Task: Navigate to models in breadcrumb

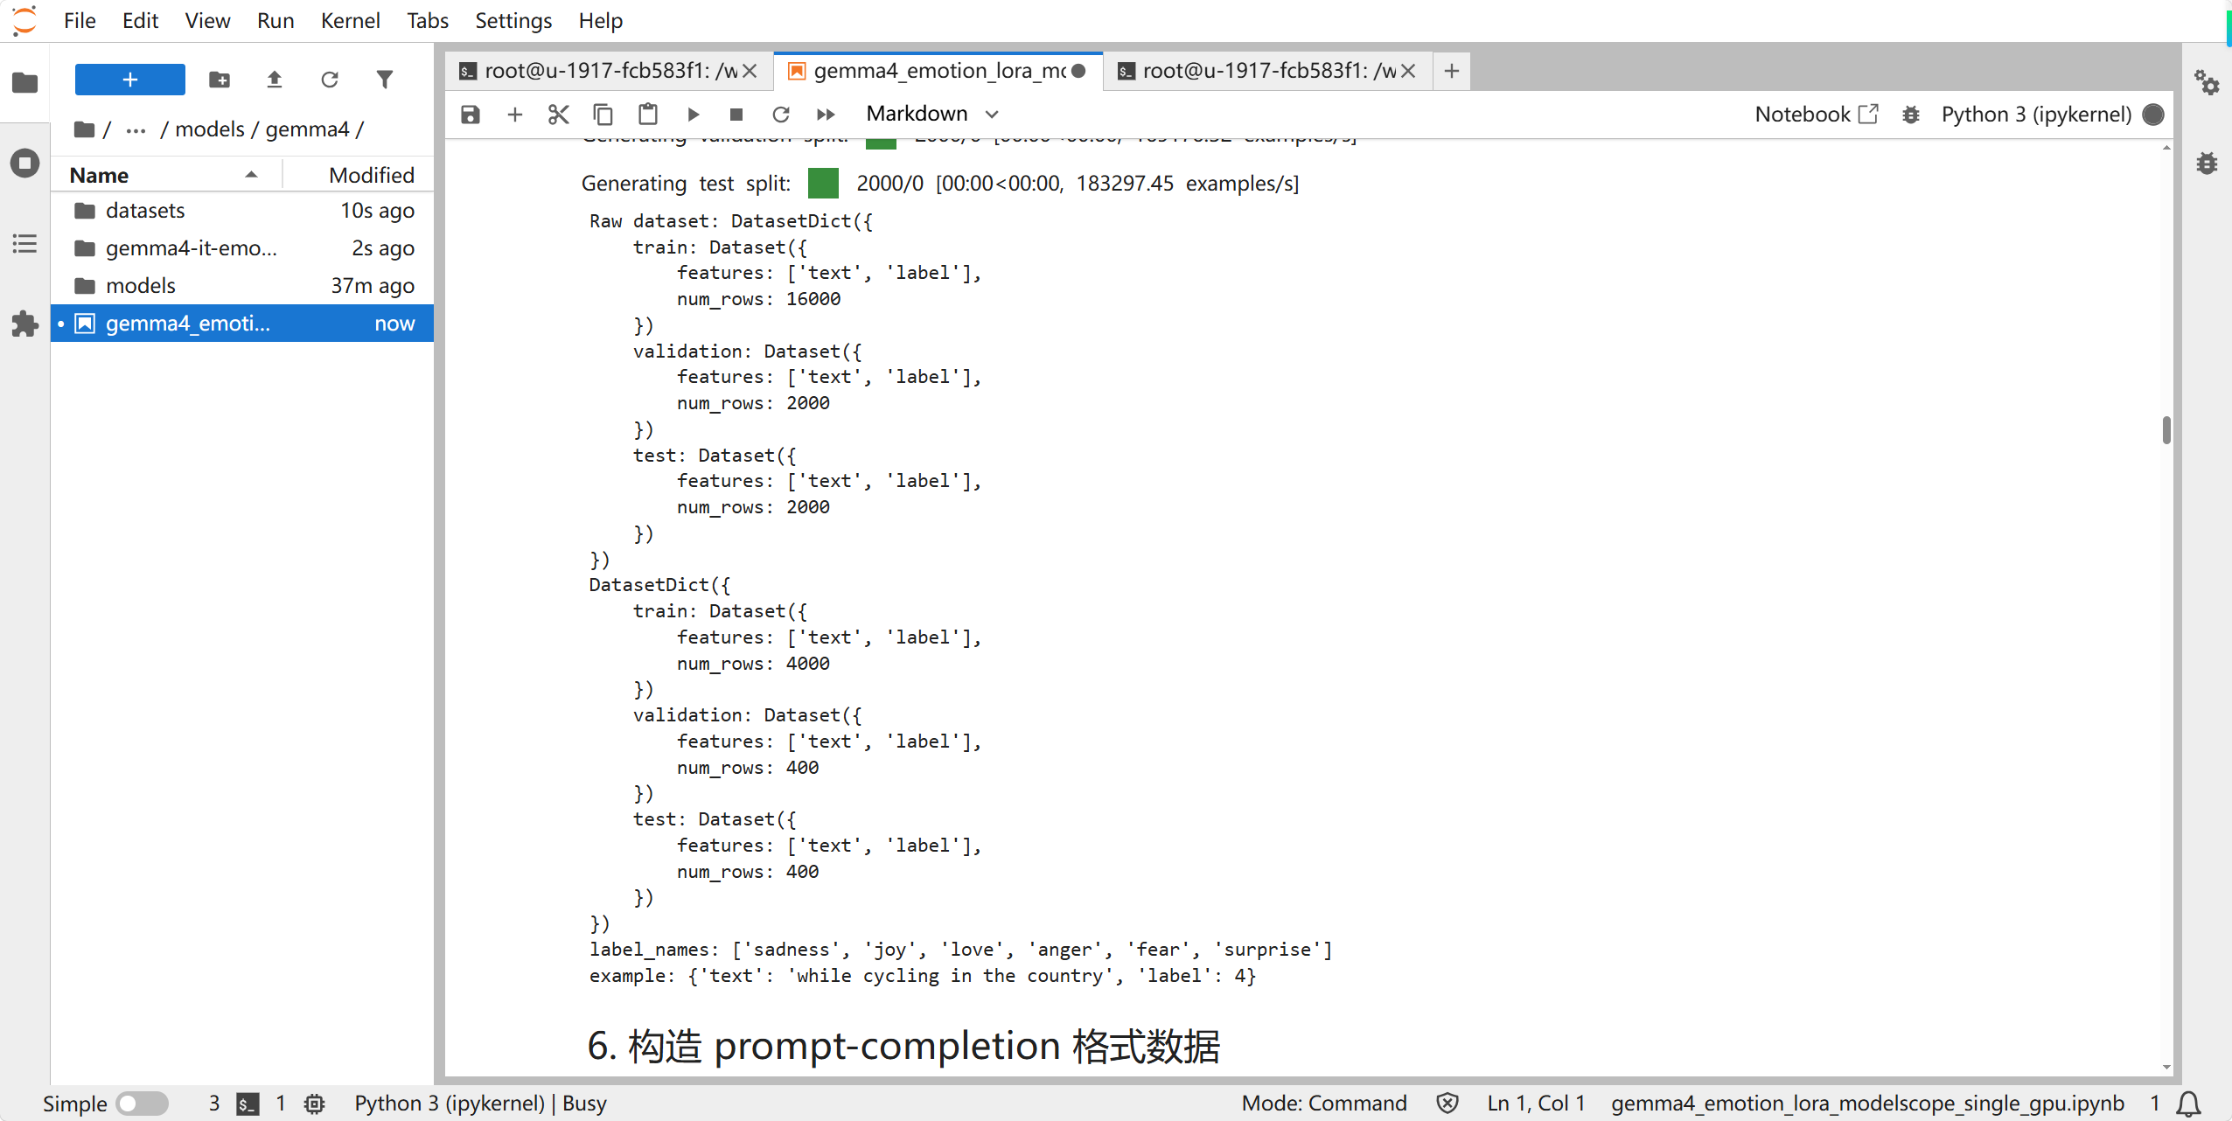Action: pos(210,129)
